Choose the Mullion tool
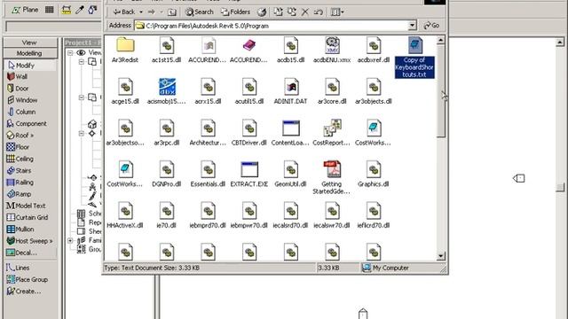568x319 pixels. click(20, 230)
